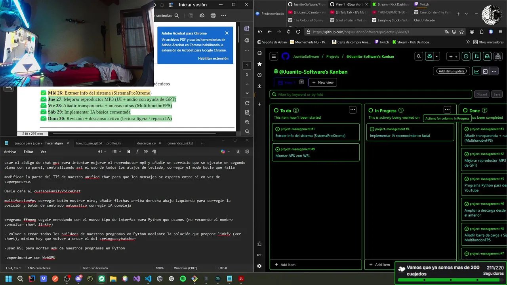Open Notepad Archivo menu
The height and width of the screenshot is (285, 507).
tap(10, 152)
